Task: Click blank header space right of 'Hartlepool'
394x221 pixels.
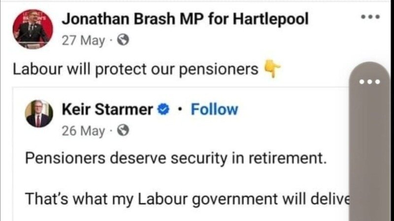Action: click(335, 20)
